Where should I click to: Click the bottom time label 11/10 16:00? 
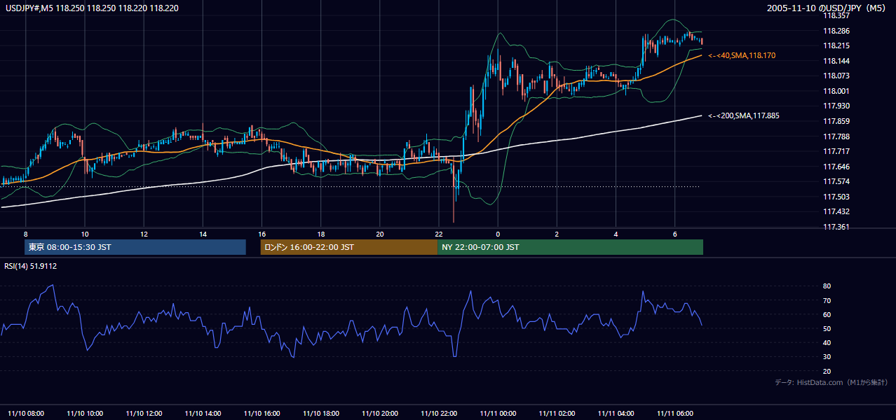[262, 414]
